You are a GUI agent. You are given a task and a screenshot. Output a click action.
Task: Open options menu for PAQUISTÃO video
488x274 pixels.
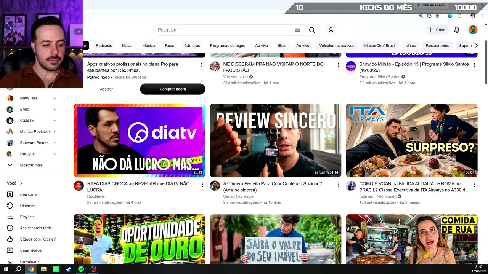pyautogui.click(x=338, y=65)
